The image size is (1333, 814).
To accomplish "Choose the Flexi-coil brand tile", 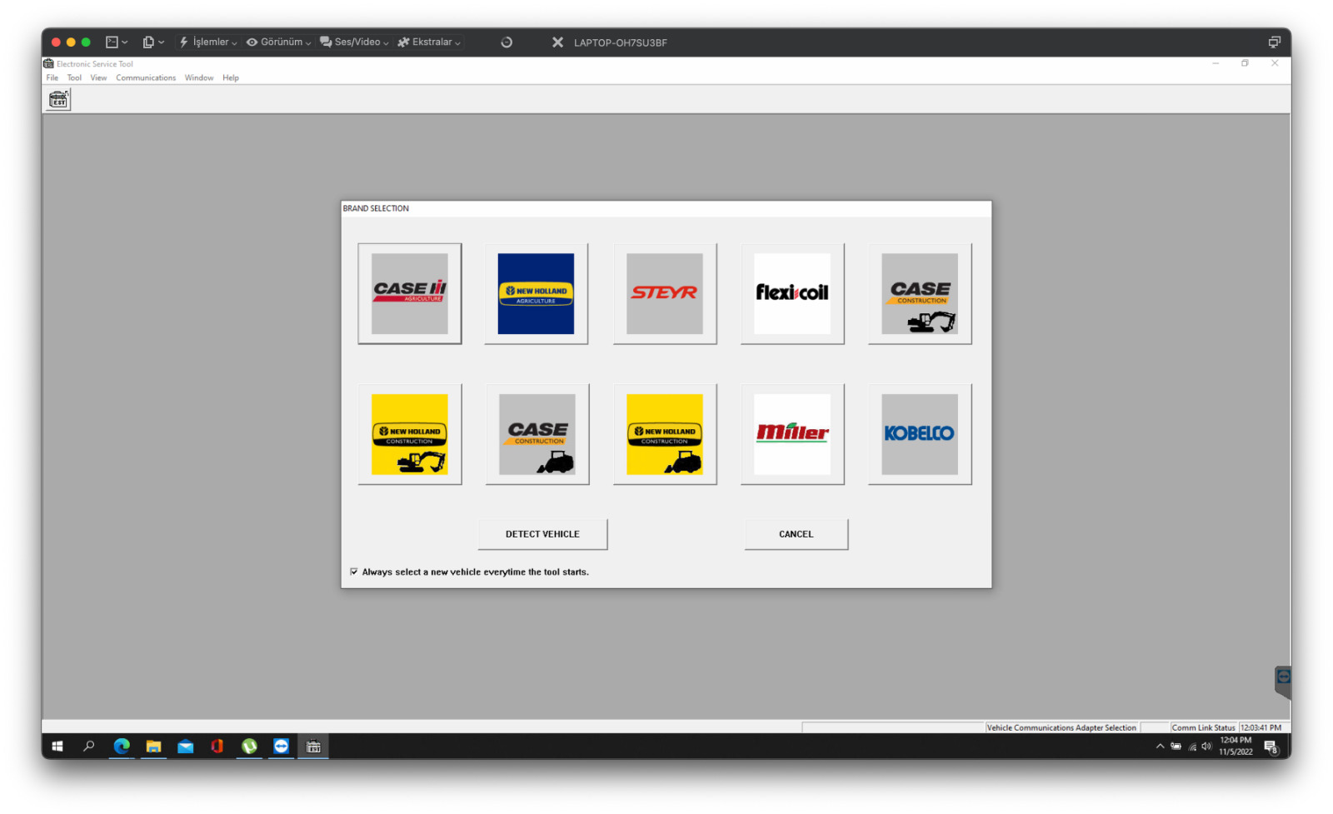I will (791, 293).
